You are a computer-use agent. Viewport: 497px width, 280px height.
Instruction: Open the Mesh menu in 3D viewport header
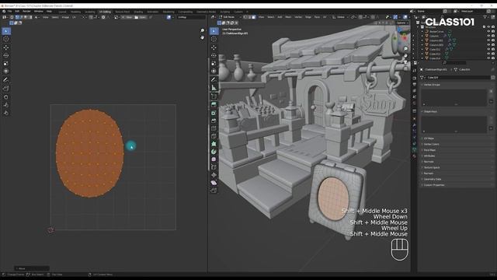pos(288,17)
